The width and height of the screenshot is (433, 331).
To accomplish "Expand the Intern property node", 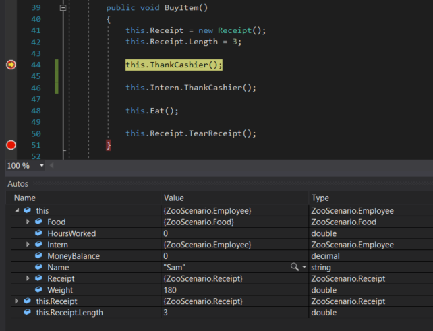I will tap(28, 245).
